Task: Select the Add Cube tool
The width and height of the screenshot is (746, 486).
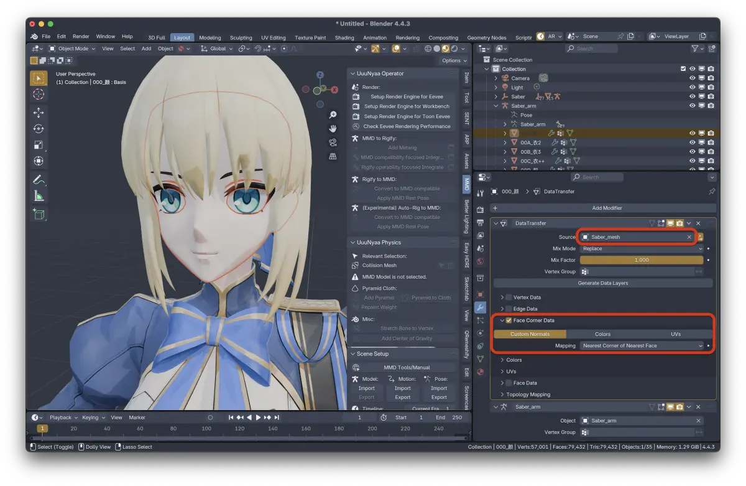Action: tap(39, 215)
